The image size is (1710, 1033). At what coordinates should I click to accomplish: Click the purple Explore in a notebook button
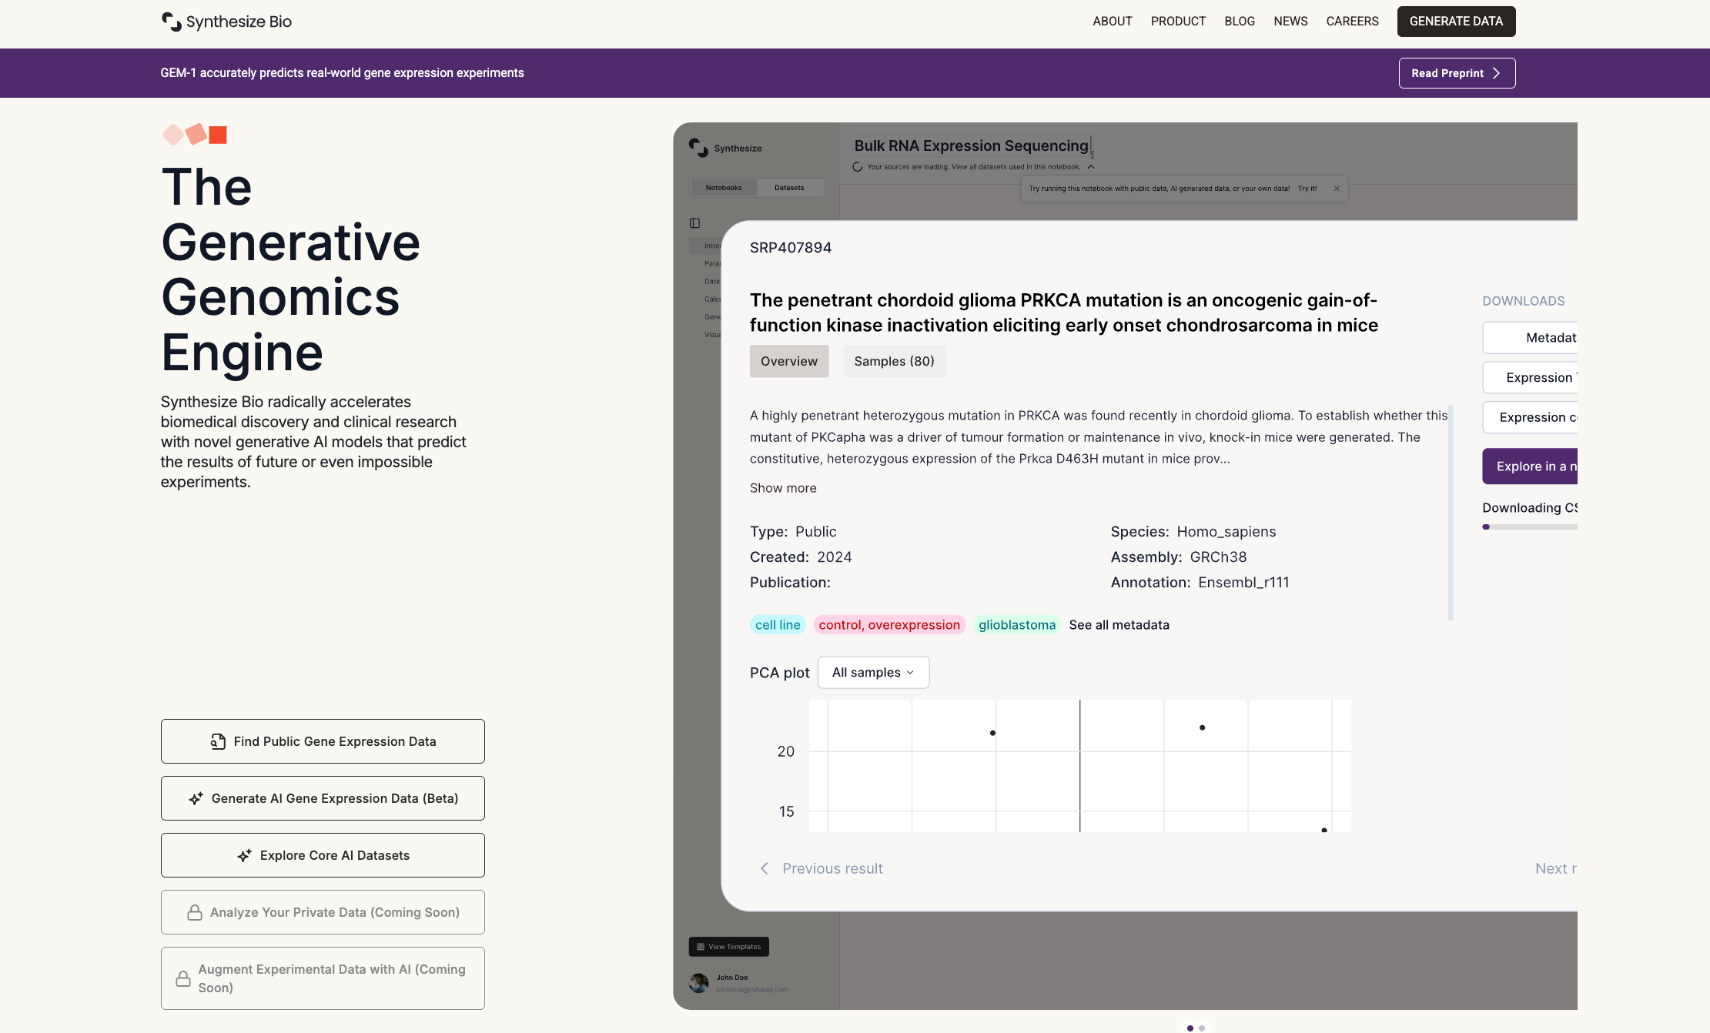[x=1530, y=466]
